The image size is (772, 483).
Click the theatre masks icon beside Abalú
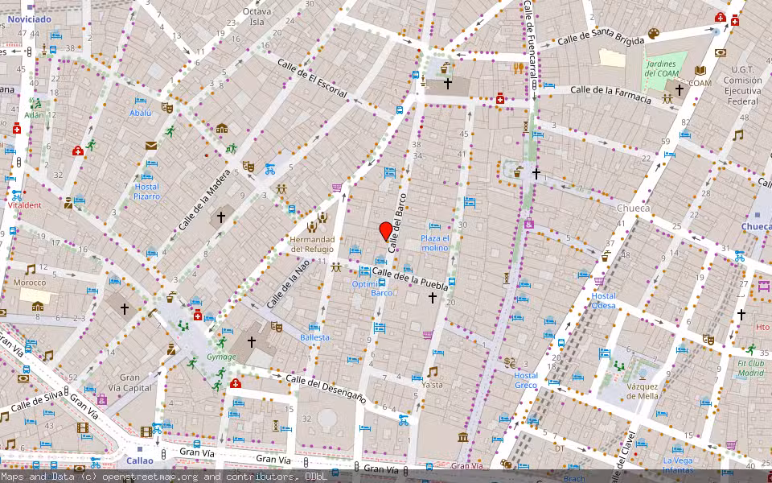pyautogui.click(x=167, y=107)
